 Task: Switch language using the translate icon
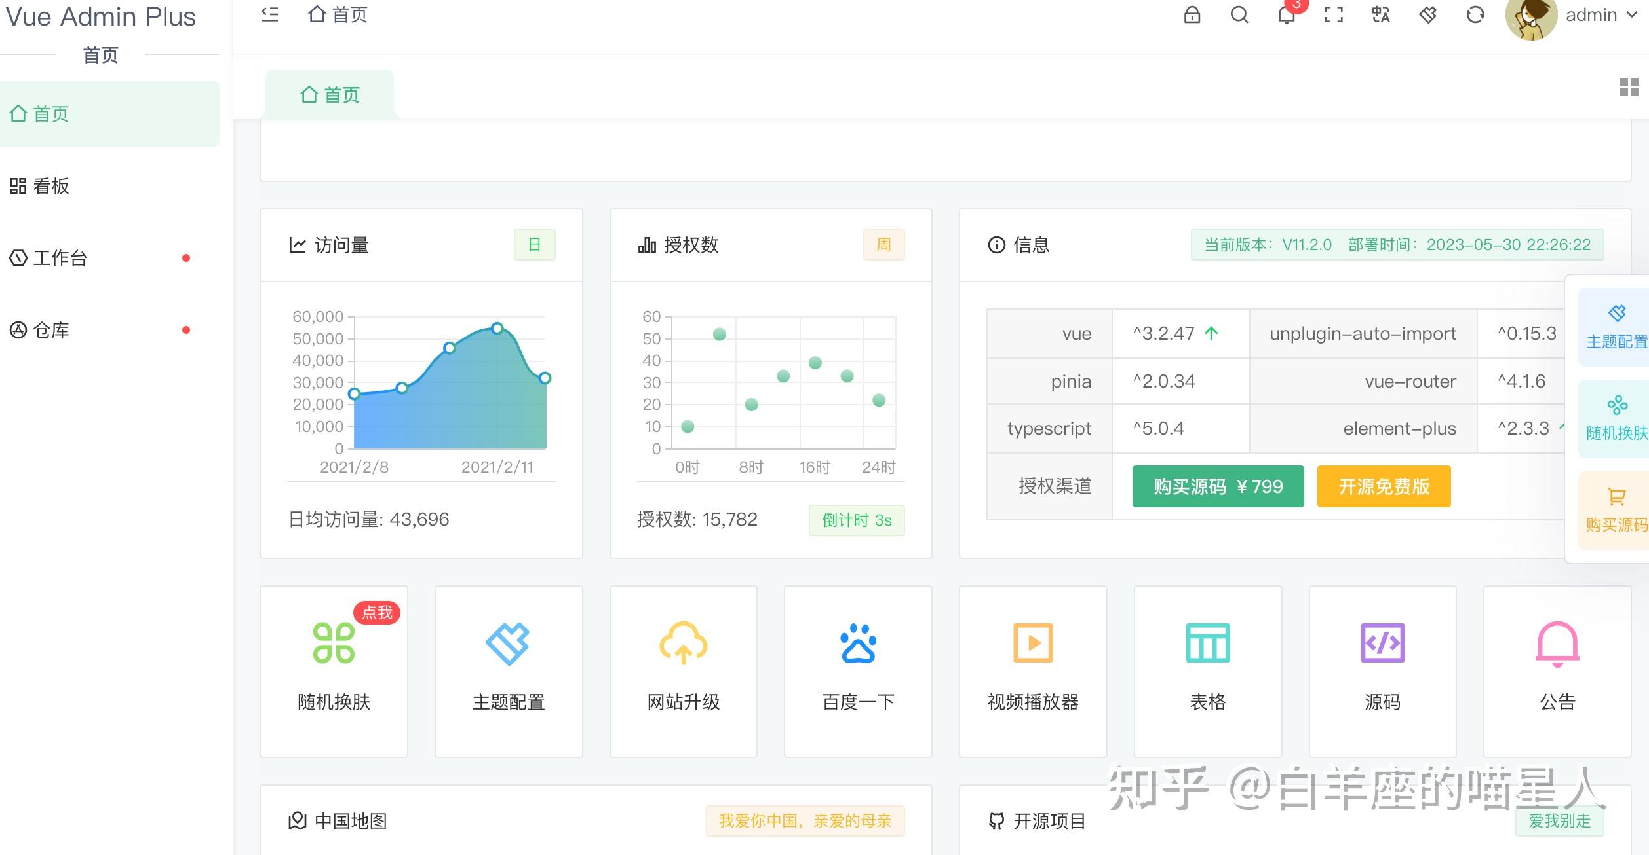1380,16
